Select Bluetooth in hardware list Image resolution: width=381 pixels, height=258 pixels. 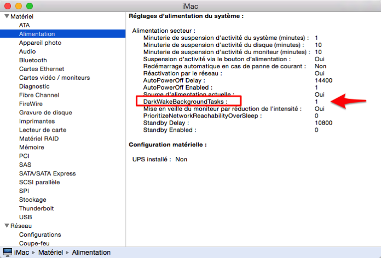pos(33,60)
